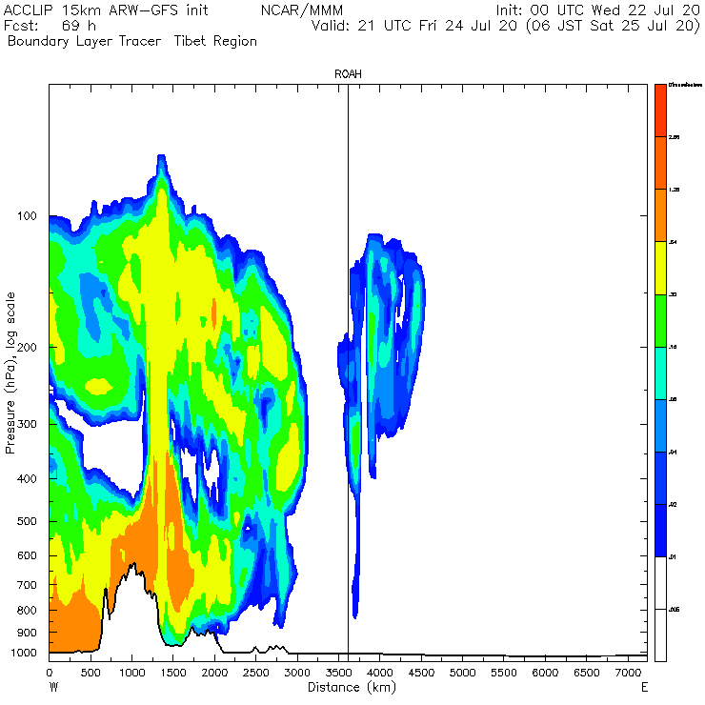Click the 4500 km distance tick label
The height and width of the screenshot is (705, 705).
pos(421,673)
